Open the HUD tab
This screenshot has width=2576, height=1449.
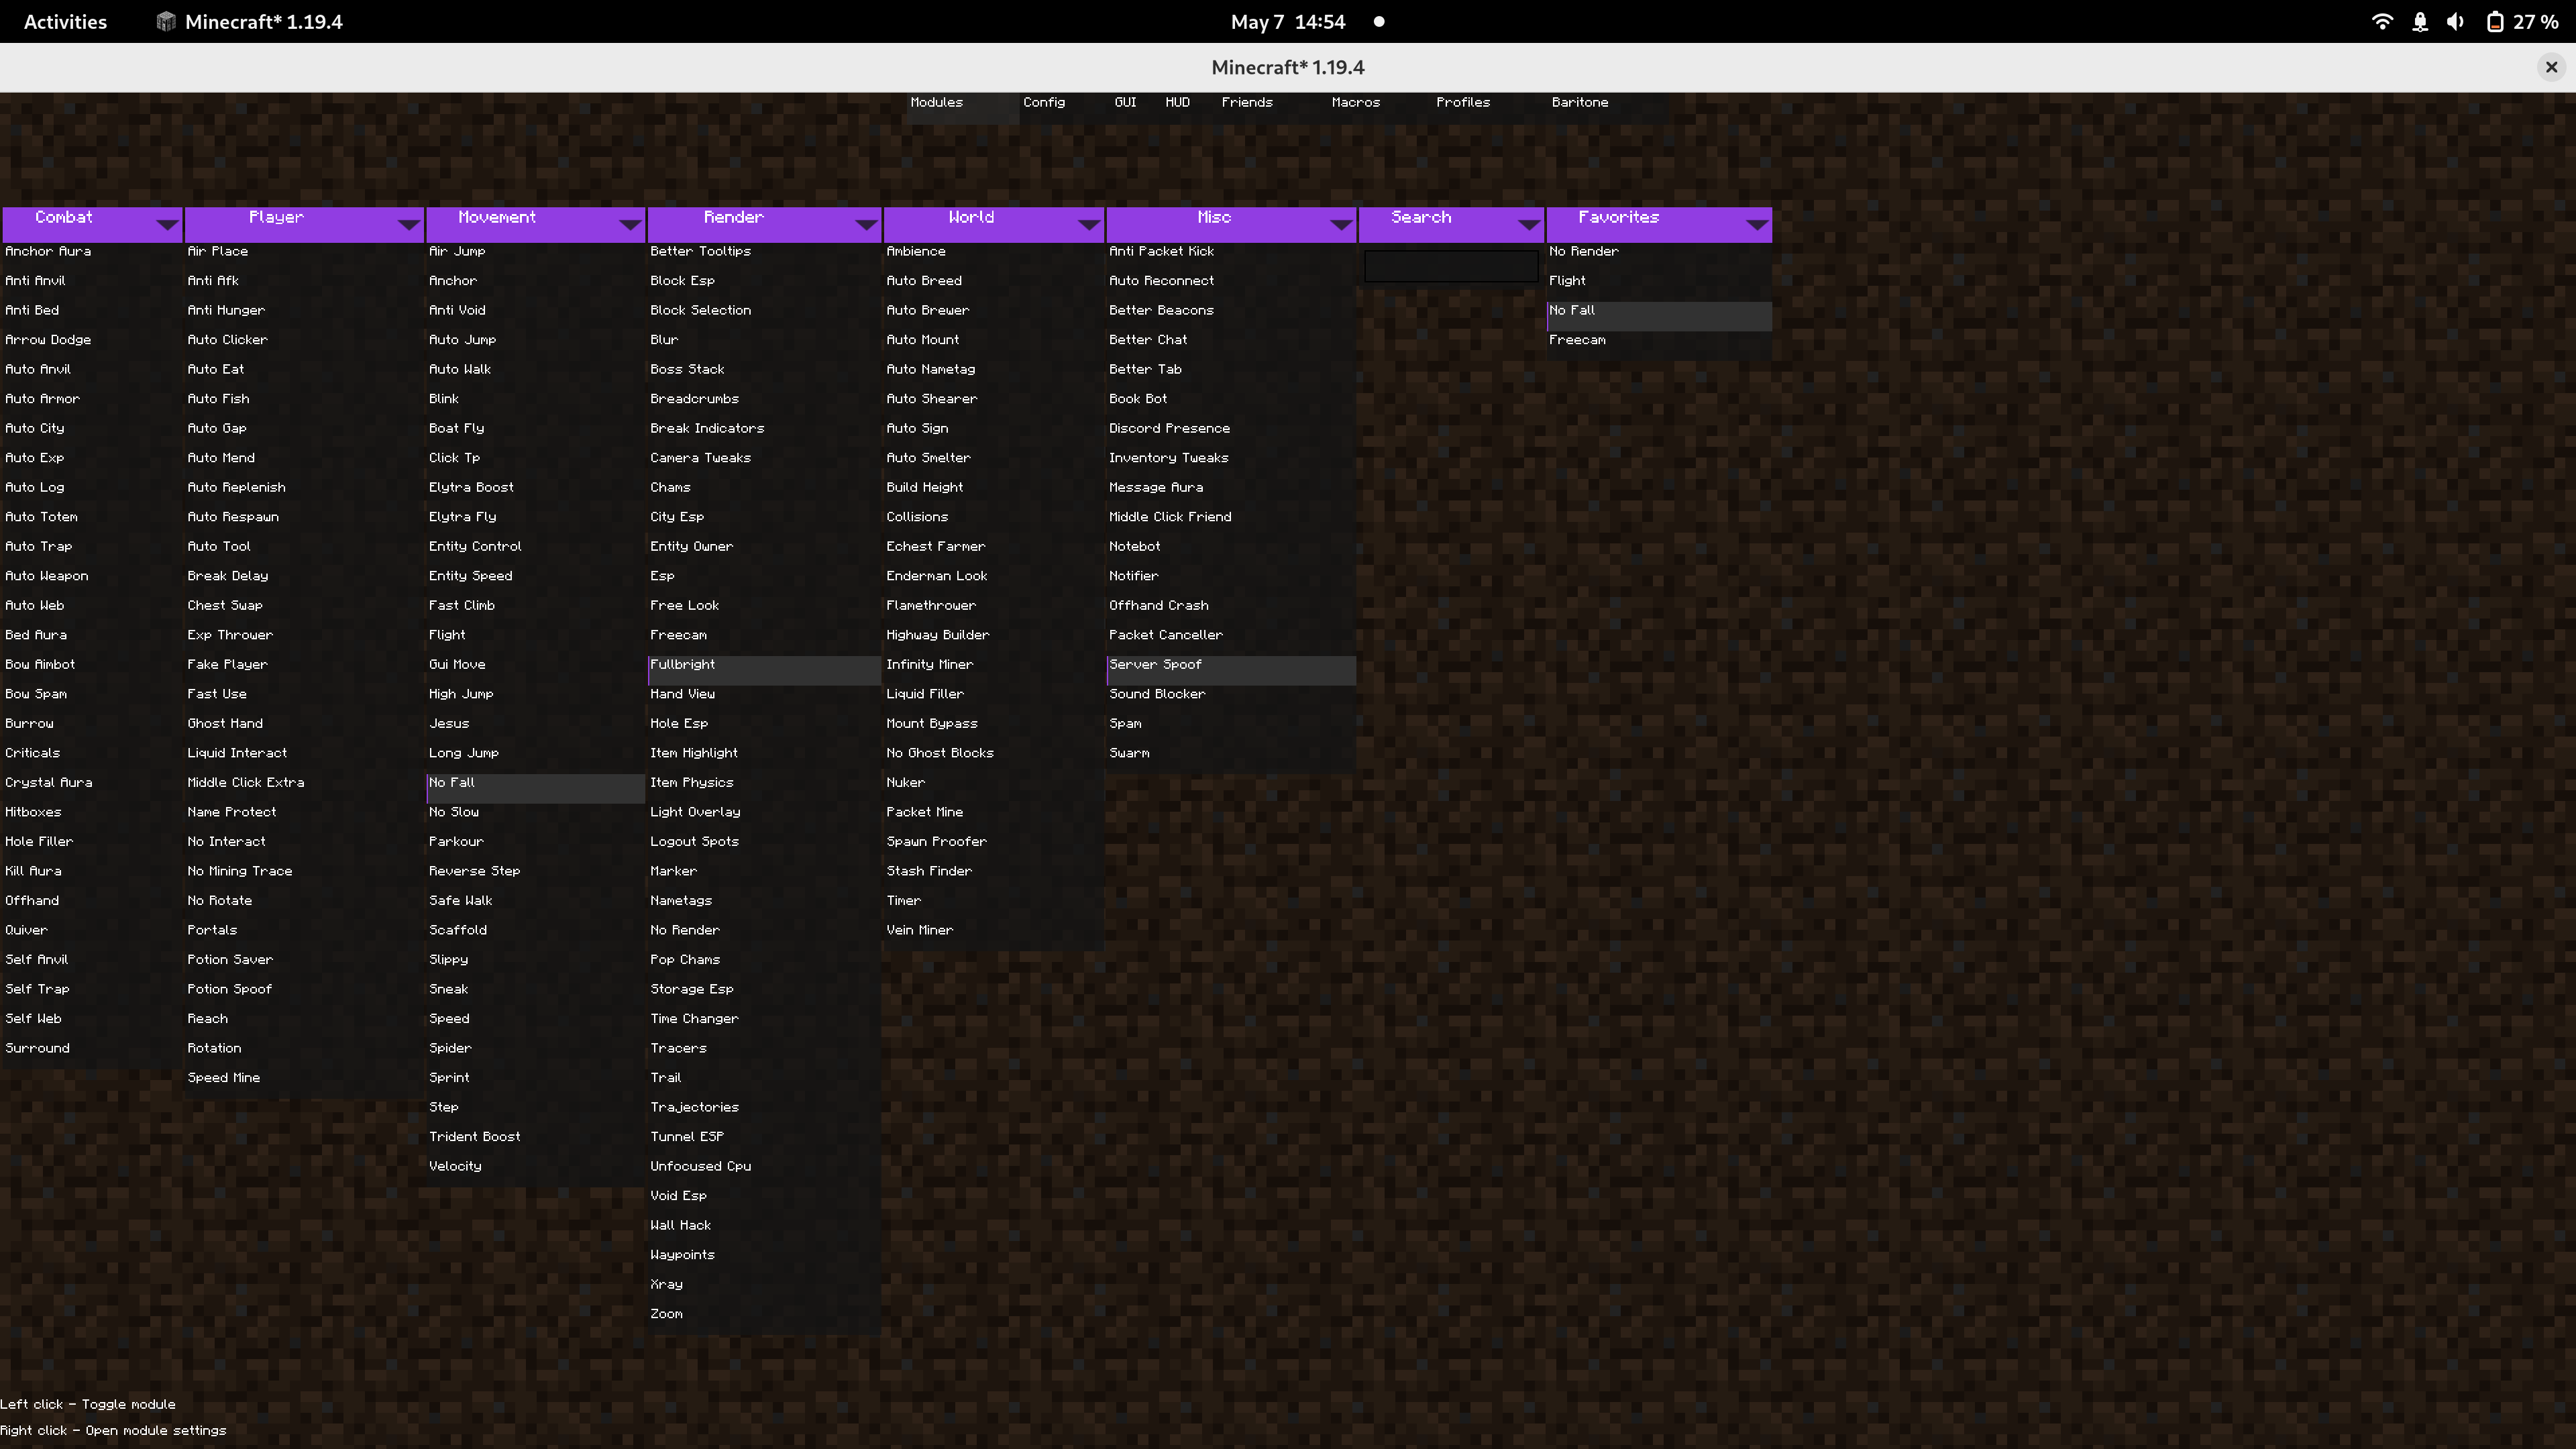tap(1177, 102)
